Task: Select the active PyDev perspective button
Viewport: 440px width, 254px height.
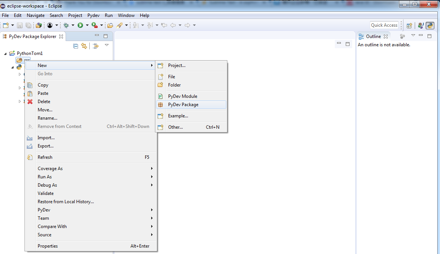Action: click(430, 26)
